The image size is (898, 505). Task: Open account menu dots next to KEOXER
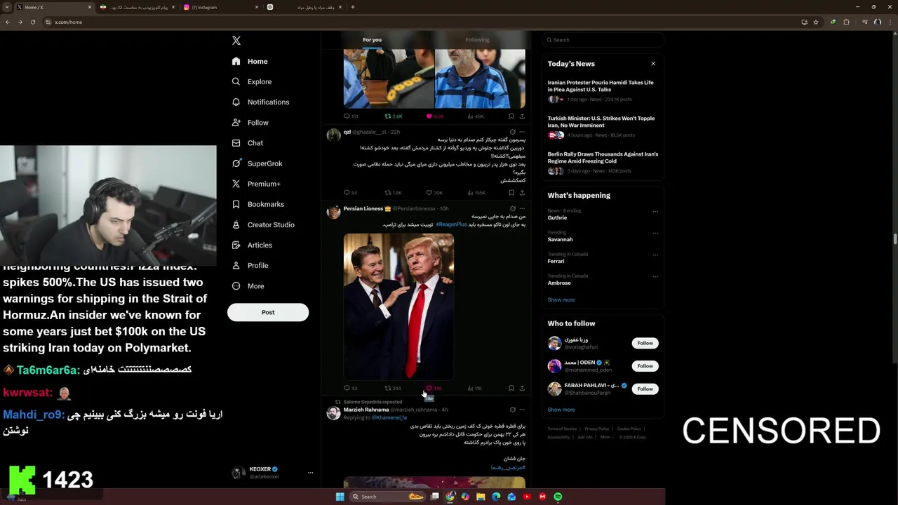click(x=310, y=473)
